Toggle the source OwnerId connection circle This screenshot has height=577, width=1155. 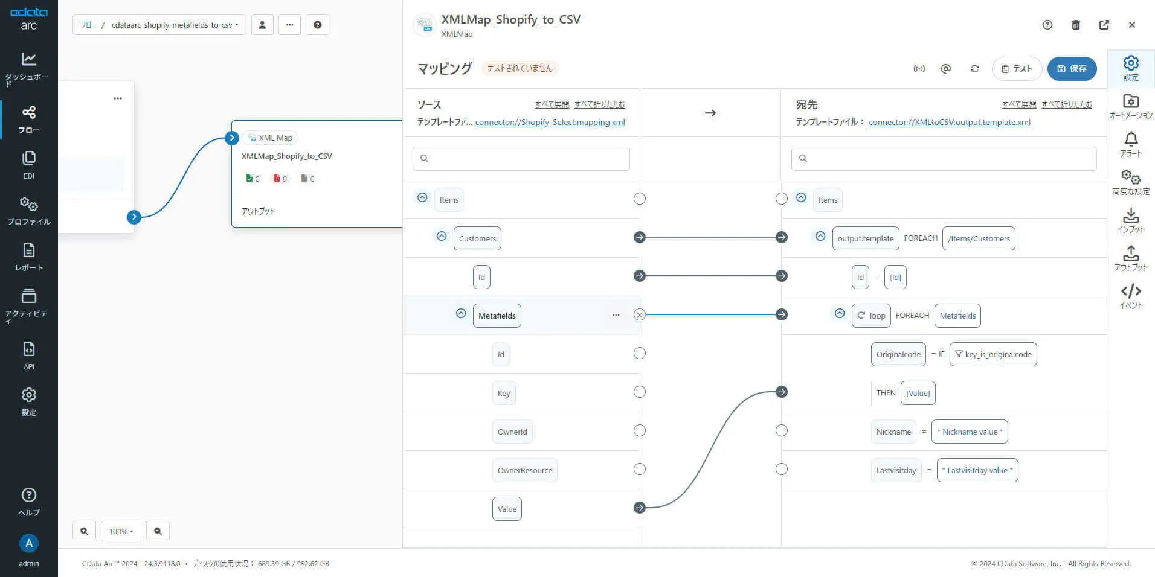640,430
